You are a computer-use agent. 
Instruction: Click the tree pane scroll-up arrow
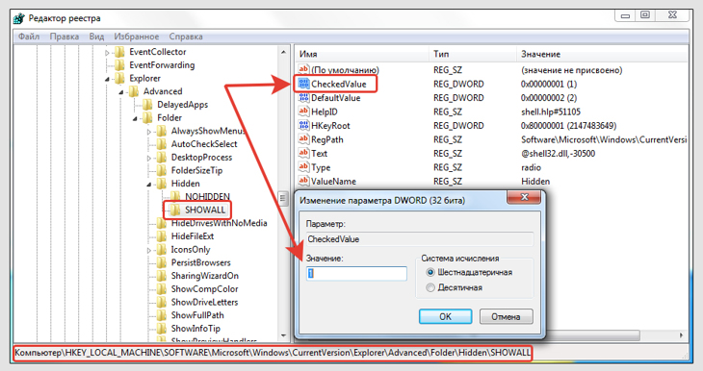tap(283, 52)
